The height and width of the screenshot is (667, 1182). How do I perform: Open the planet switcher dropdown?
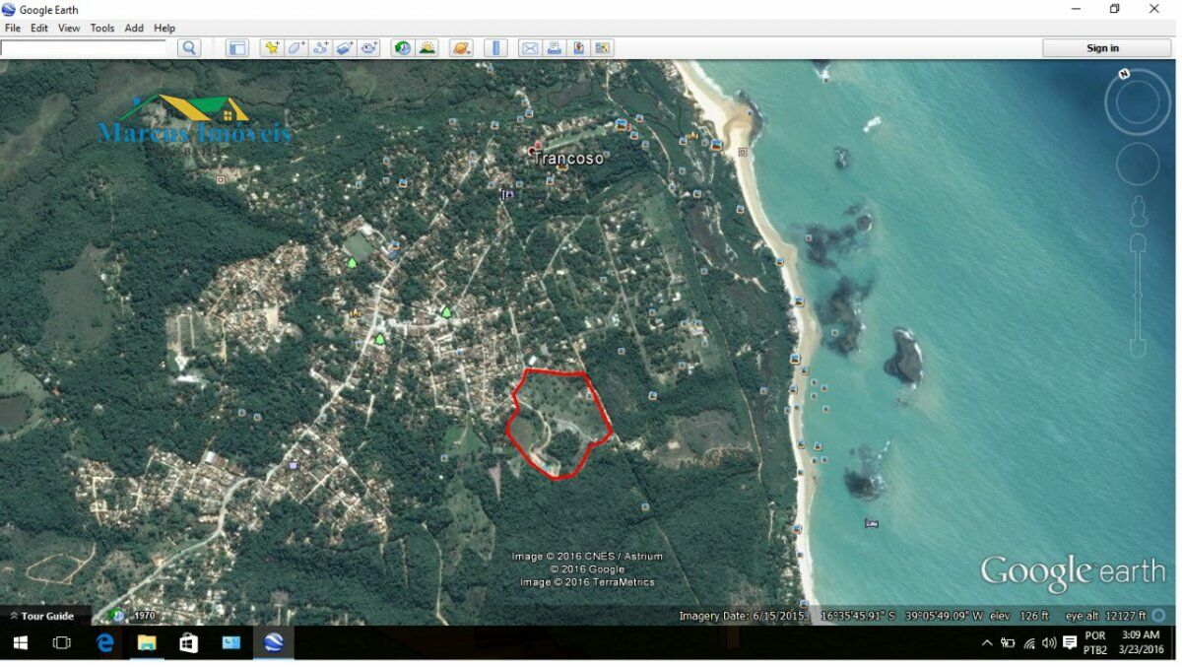click(x=460, y=48)
